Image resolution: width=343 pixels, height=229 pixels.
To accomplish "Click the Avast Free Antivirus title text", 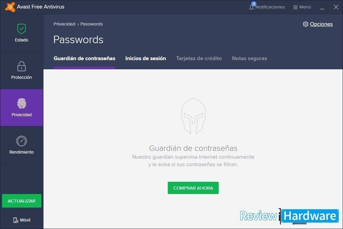I will [x=41, y=7].
